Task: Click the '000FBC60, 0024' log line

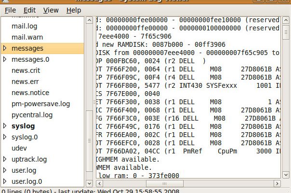Action: 151,61
